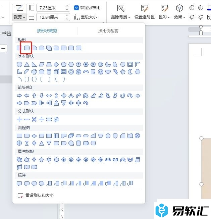Switch to crop by shape tab
Screen dimensions: 211x219
point(47,31)
